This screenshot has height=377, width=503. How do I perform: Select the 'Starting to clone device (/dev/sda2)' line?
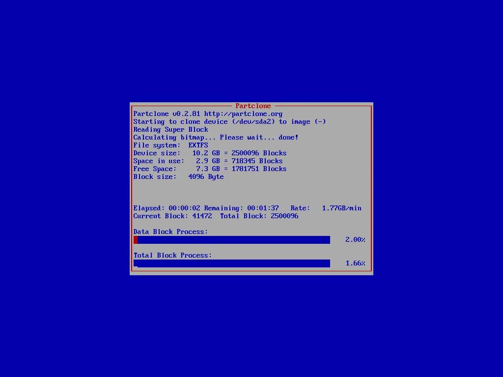(x=230, y=122)
